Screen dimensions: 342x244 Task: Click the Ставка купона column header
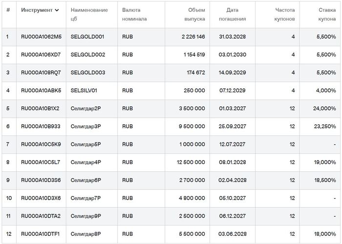click(324, 14)
